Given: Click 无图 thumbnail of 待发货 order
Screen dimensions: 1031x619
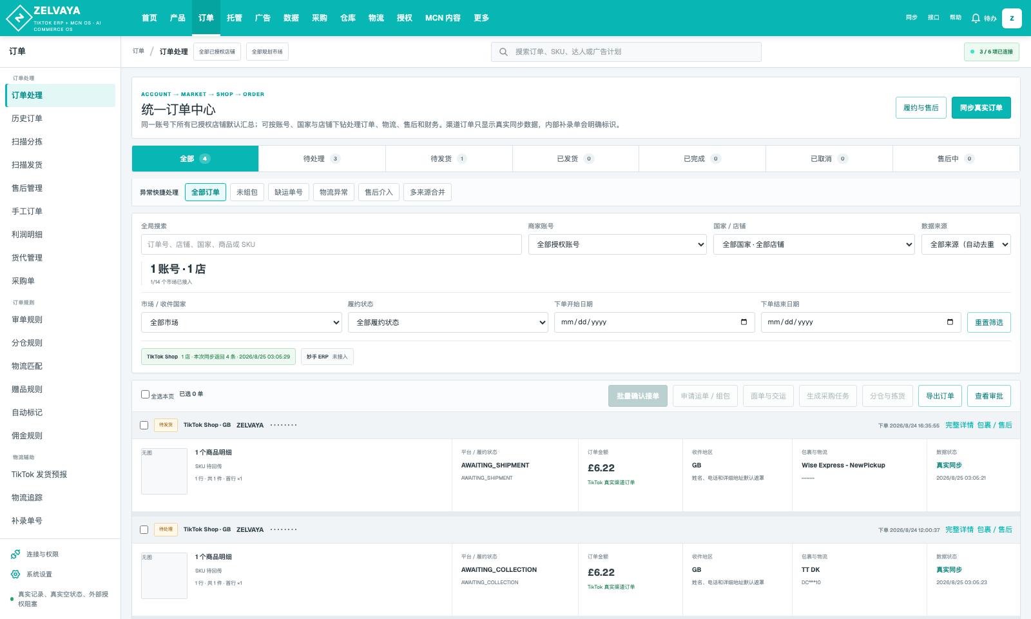Looking at the screenshot, I should pyautogui.click(x=164, y=471).
